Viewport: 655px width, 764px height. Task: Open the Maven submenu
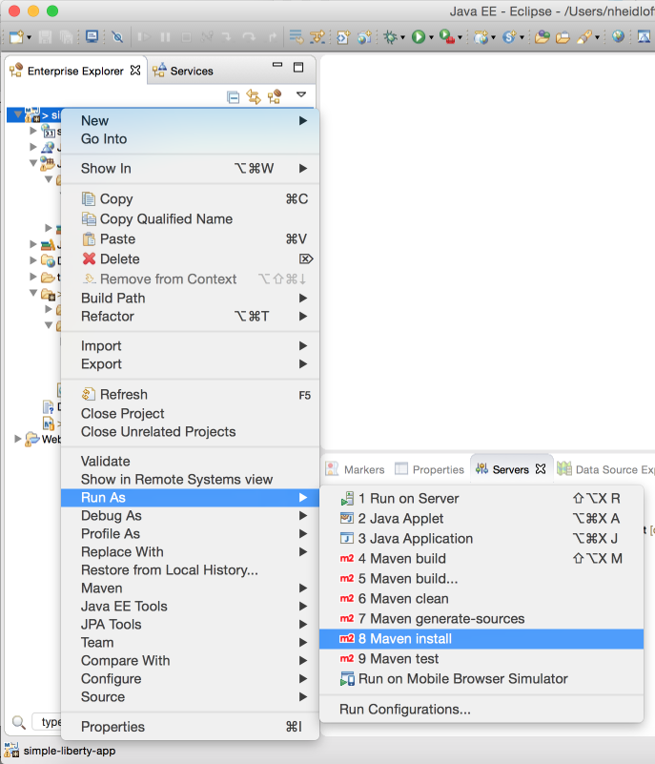[x=191, y=588]
